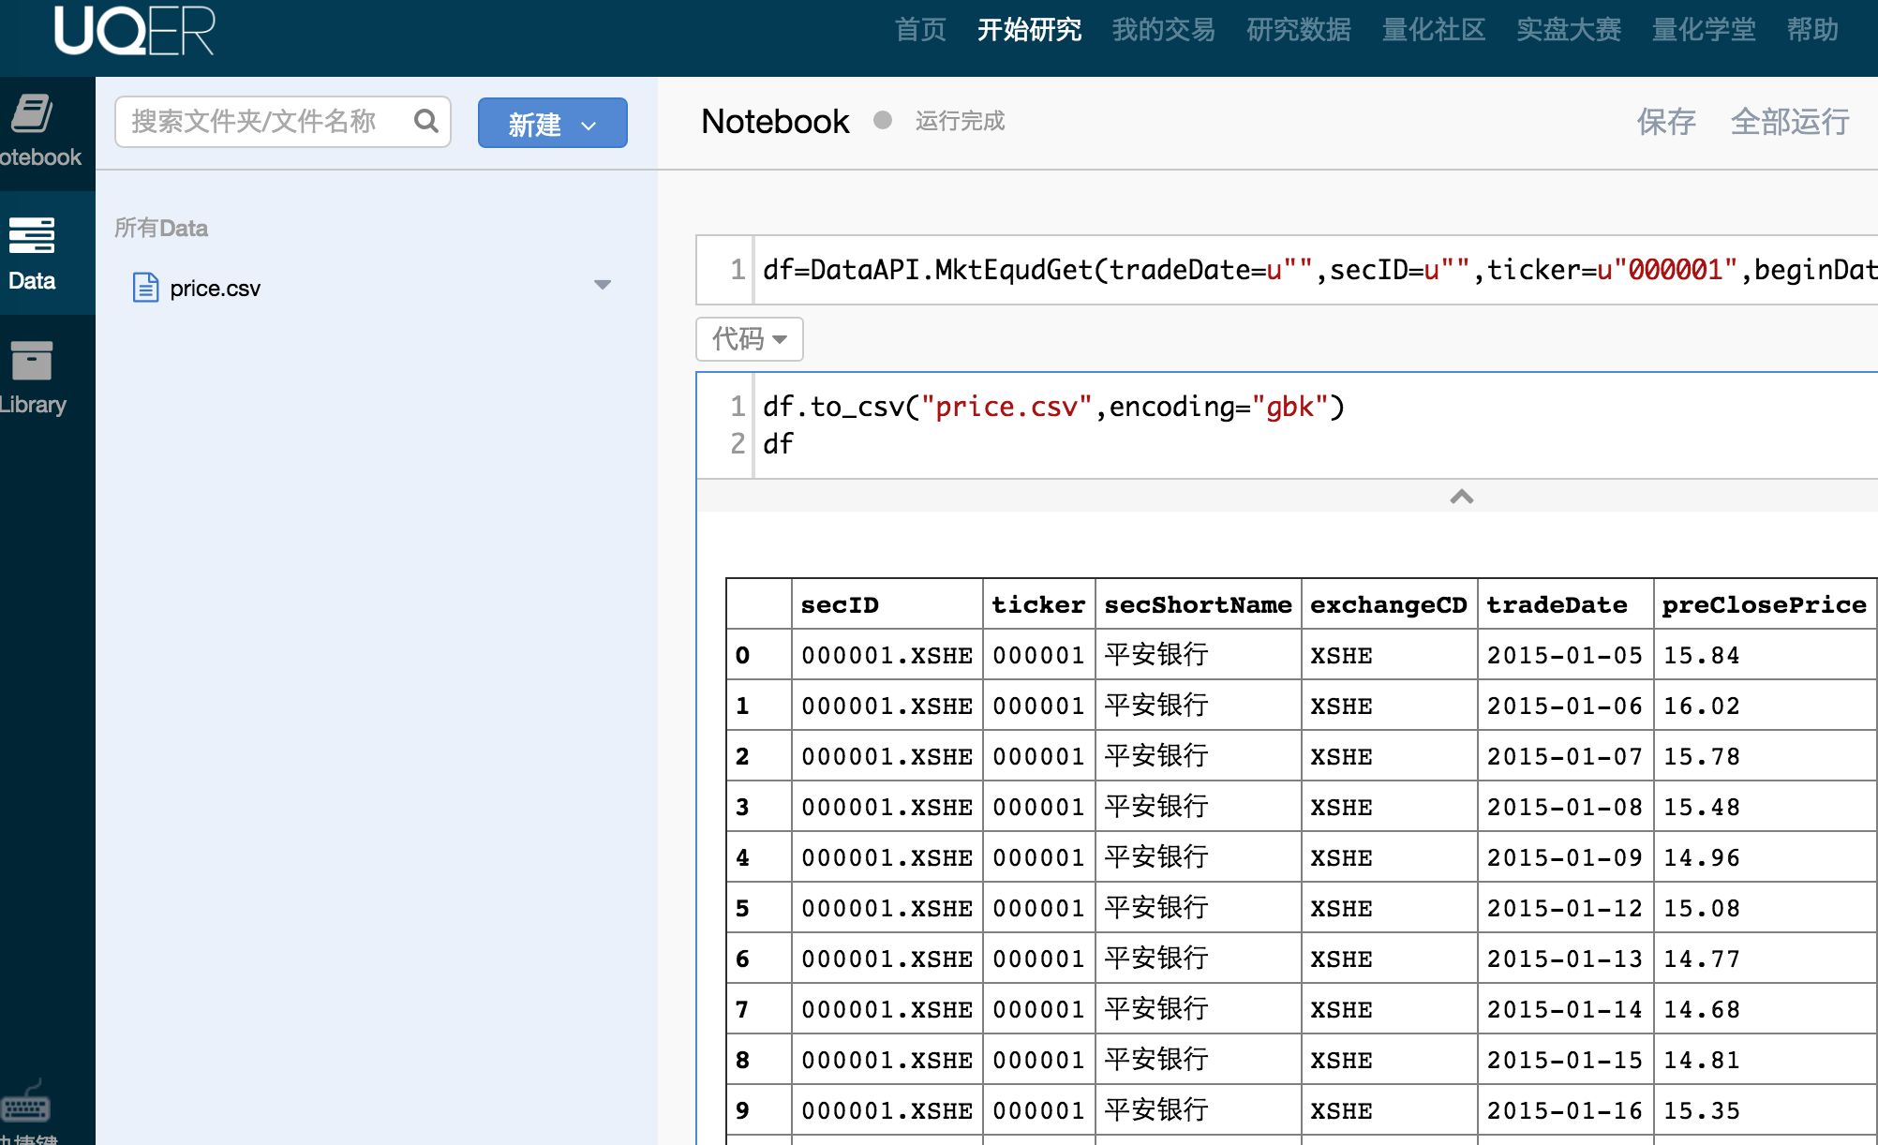Screen dimensions: 1878x1145
Task: Expand the price.csv options arrow
Action: pyautogui.click(x=603, y=285)
